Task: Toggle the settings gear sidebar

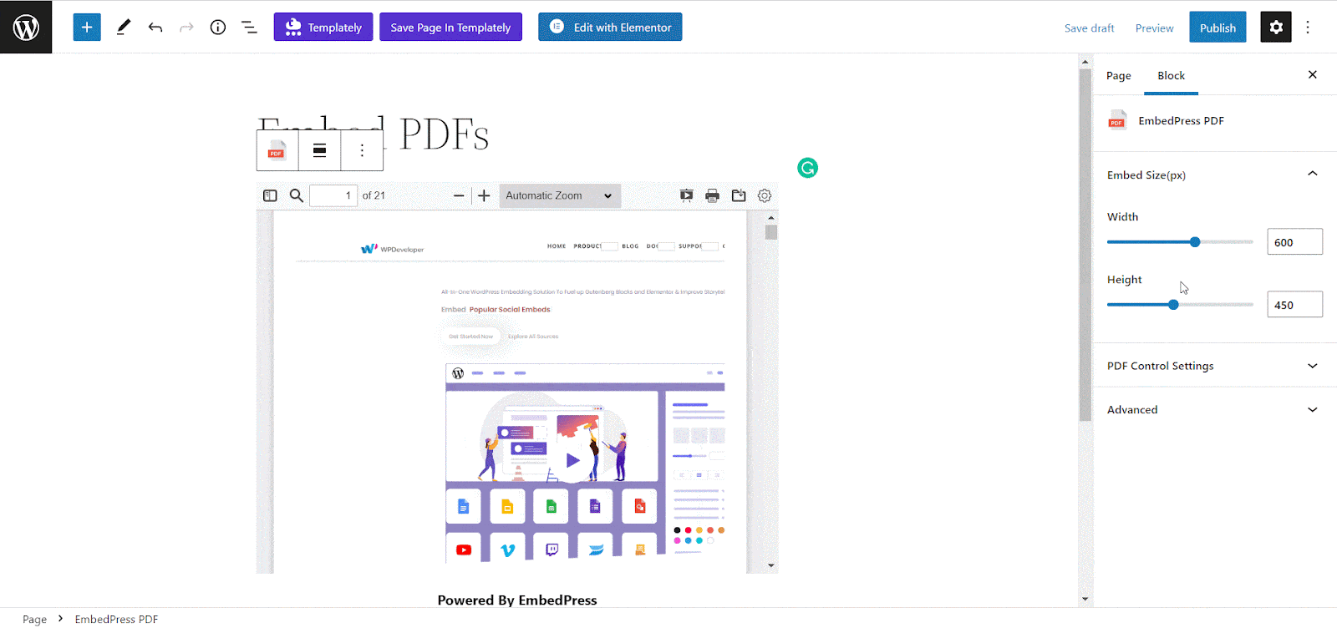Action: tap(1276, 27)
